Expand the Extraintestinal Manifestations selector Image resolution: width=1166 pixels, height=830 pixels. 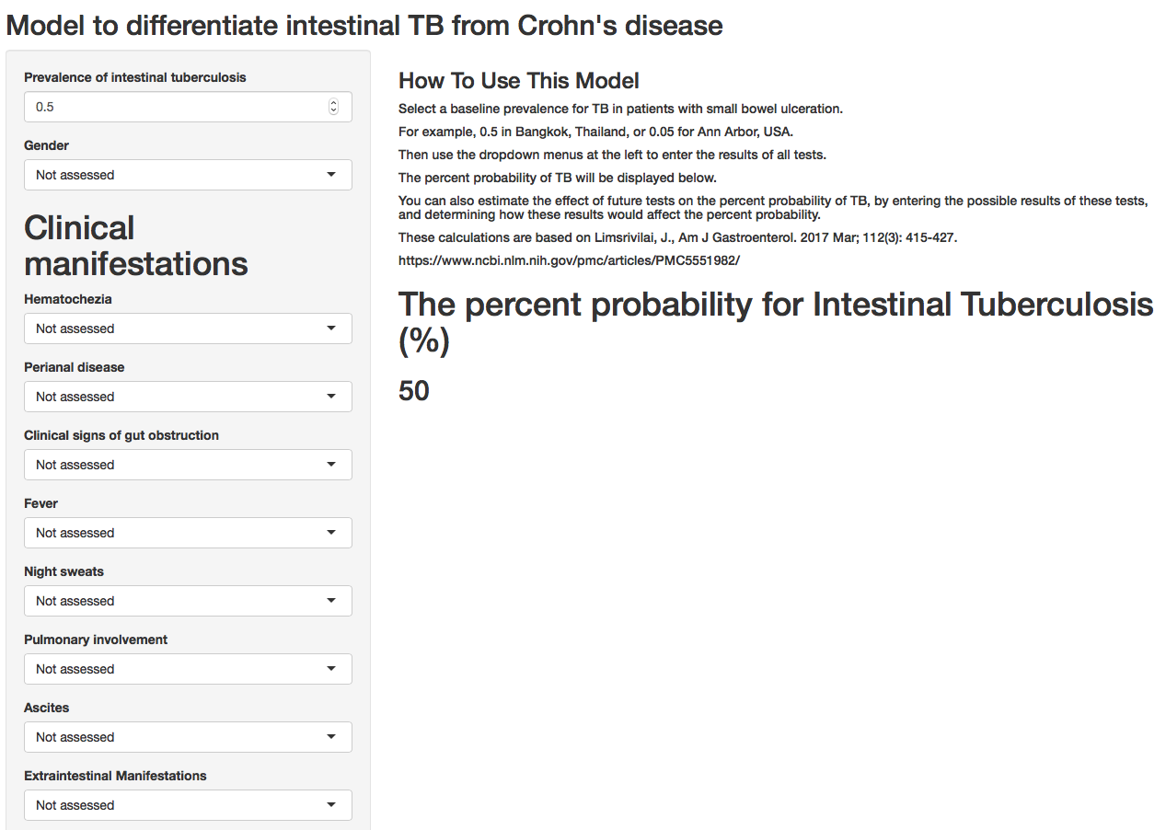click(188, 805)
